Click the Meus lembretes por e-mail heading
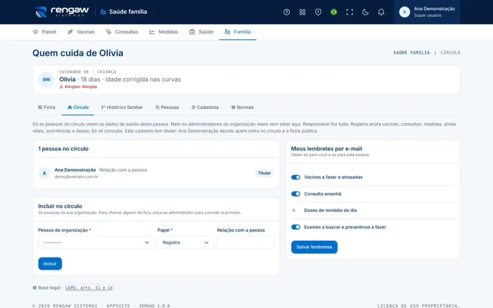Screen dimensions: 493x308 [x=326, y=149]
